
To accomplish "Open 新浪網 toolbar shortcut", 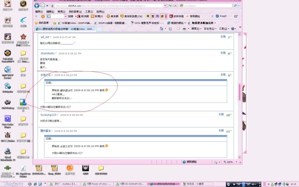I will point(83,16).
